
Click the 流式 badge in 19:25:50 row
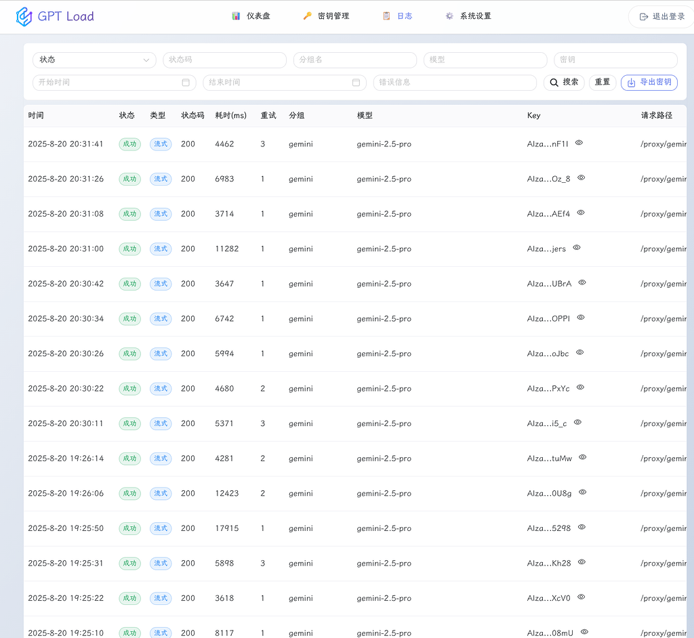[x=161, y=529]
